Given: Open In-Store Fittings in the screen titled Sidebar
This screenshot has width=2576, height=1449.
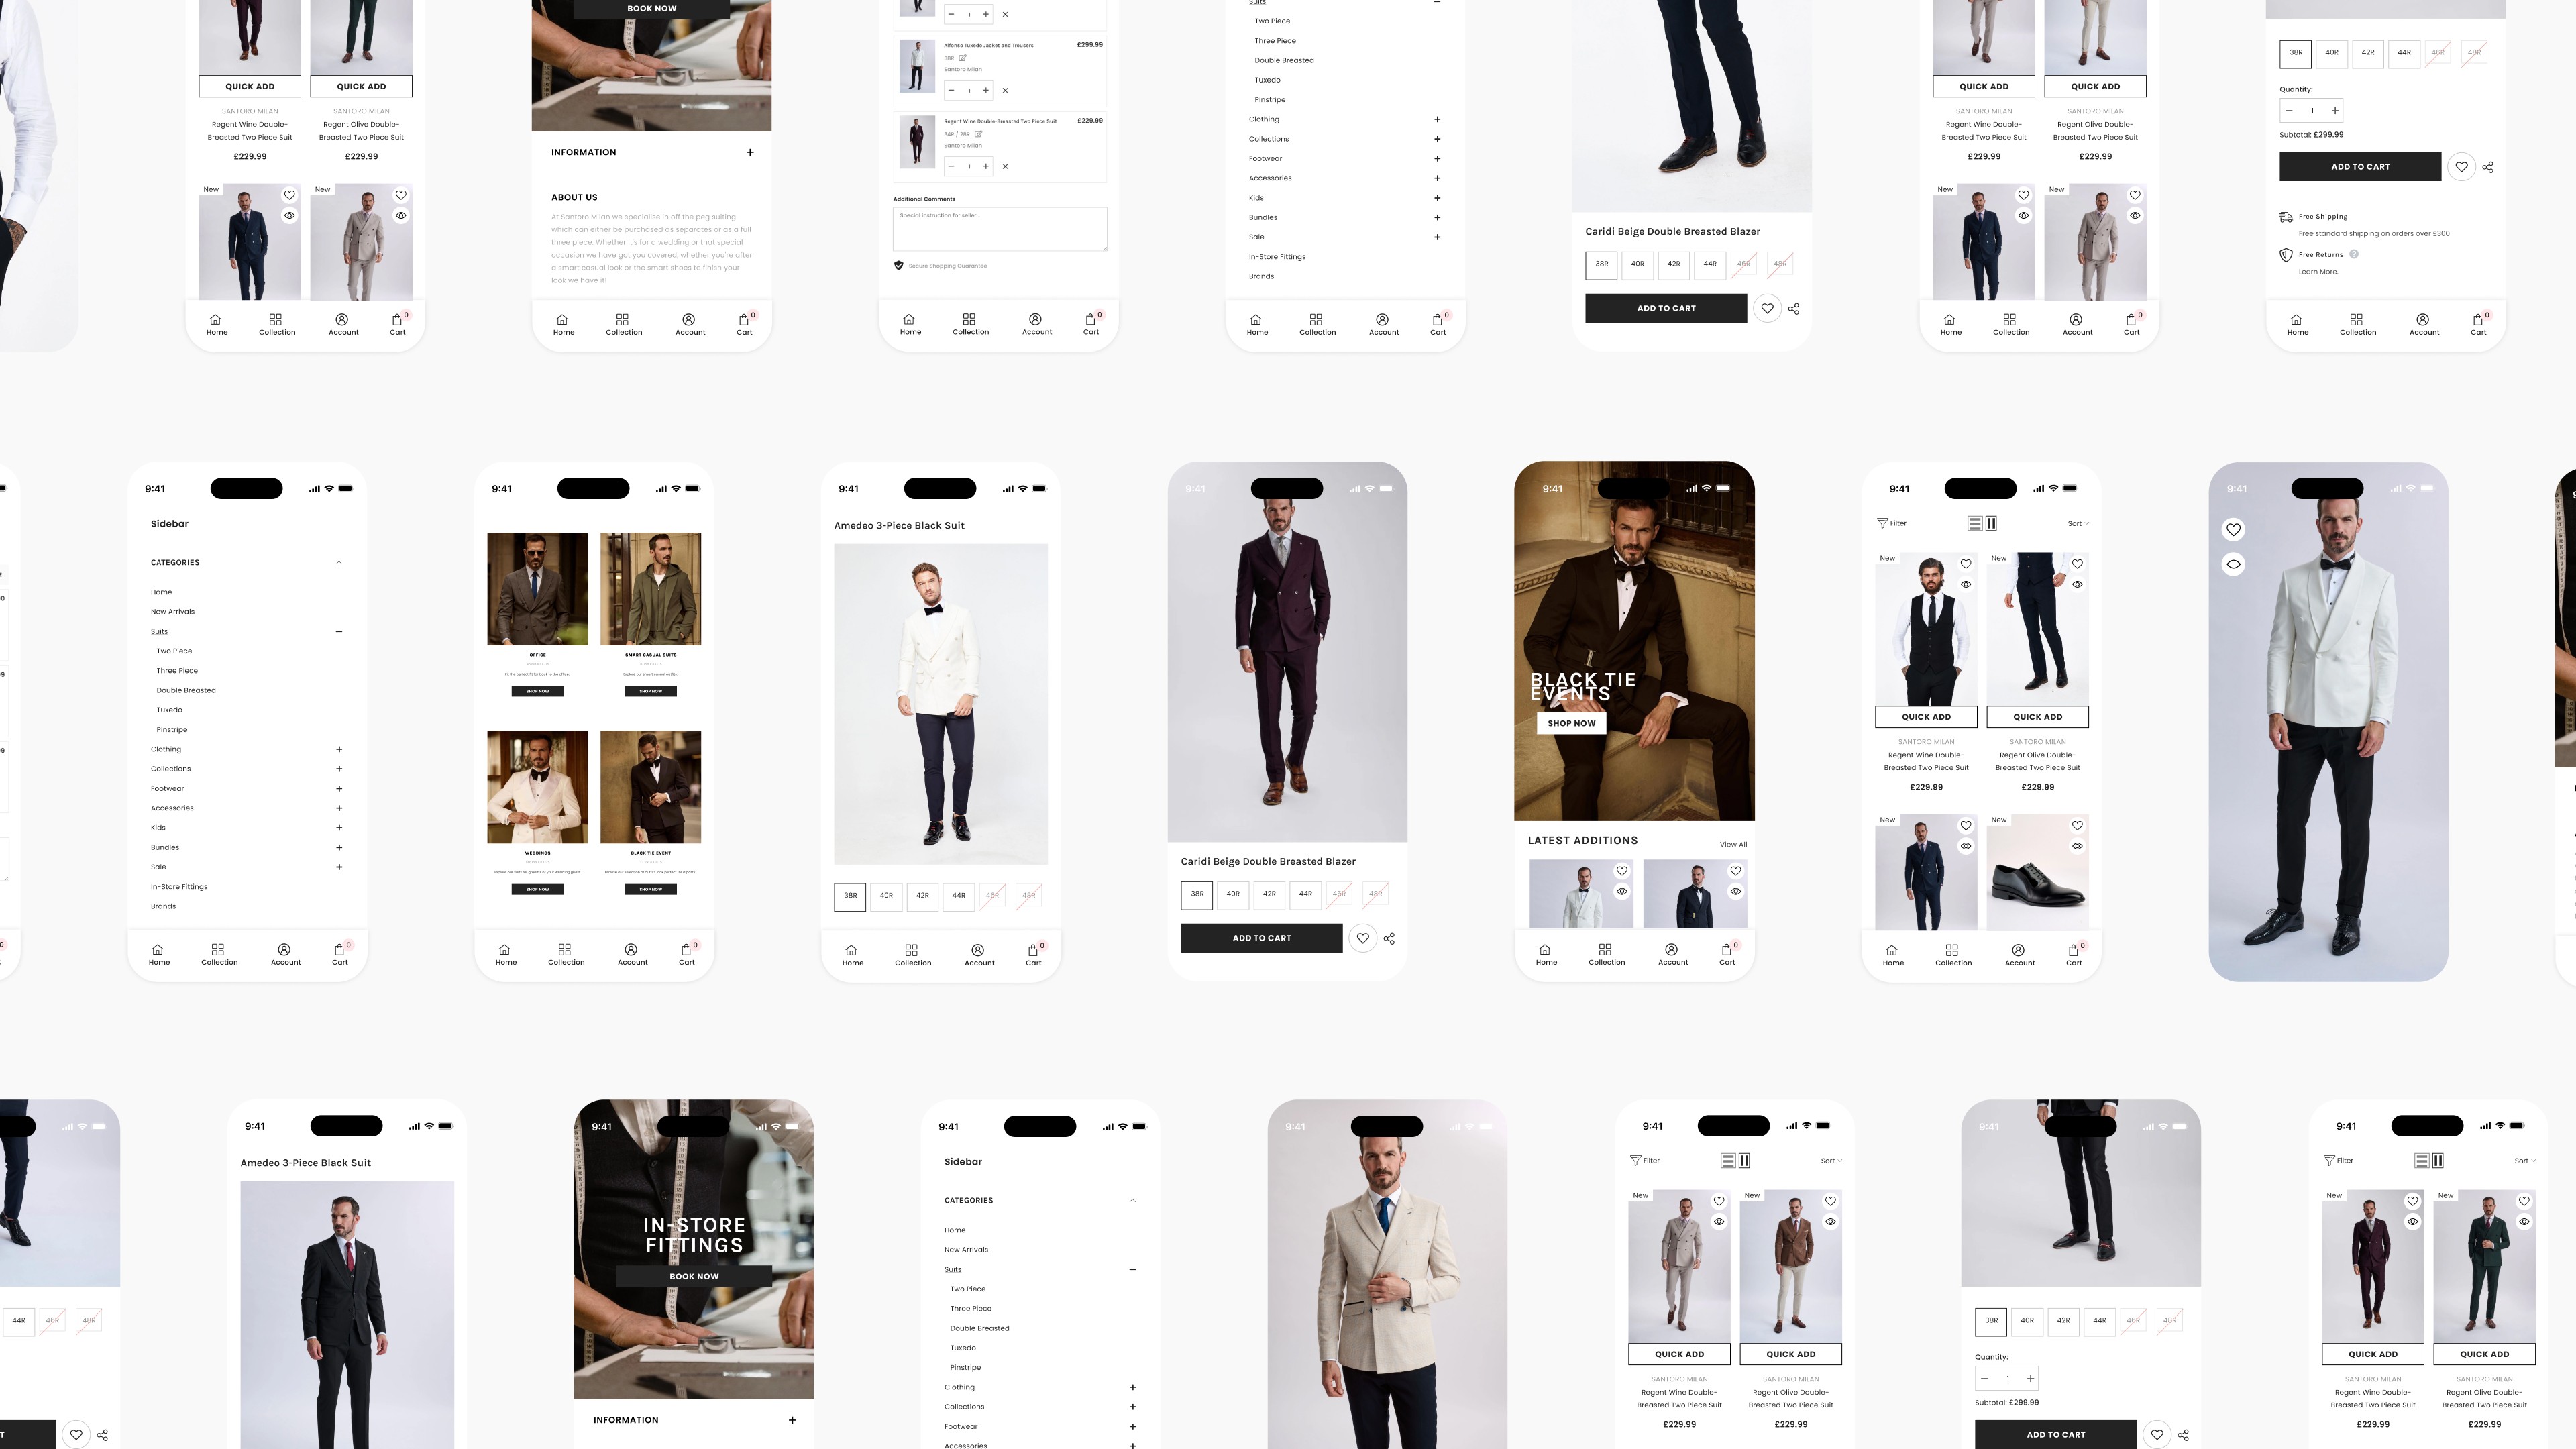Looking at the screenshot, I should [179, 887].
